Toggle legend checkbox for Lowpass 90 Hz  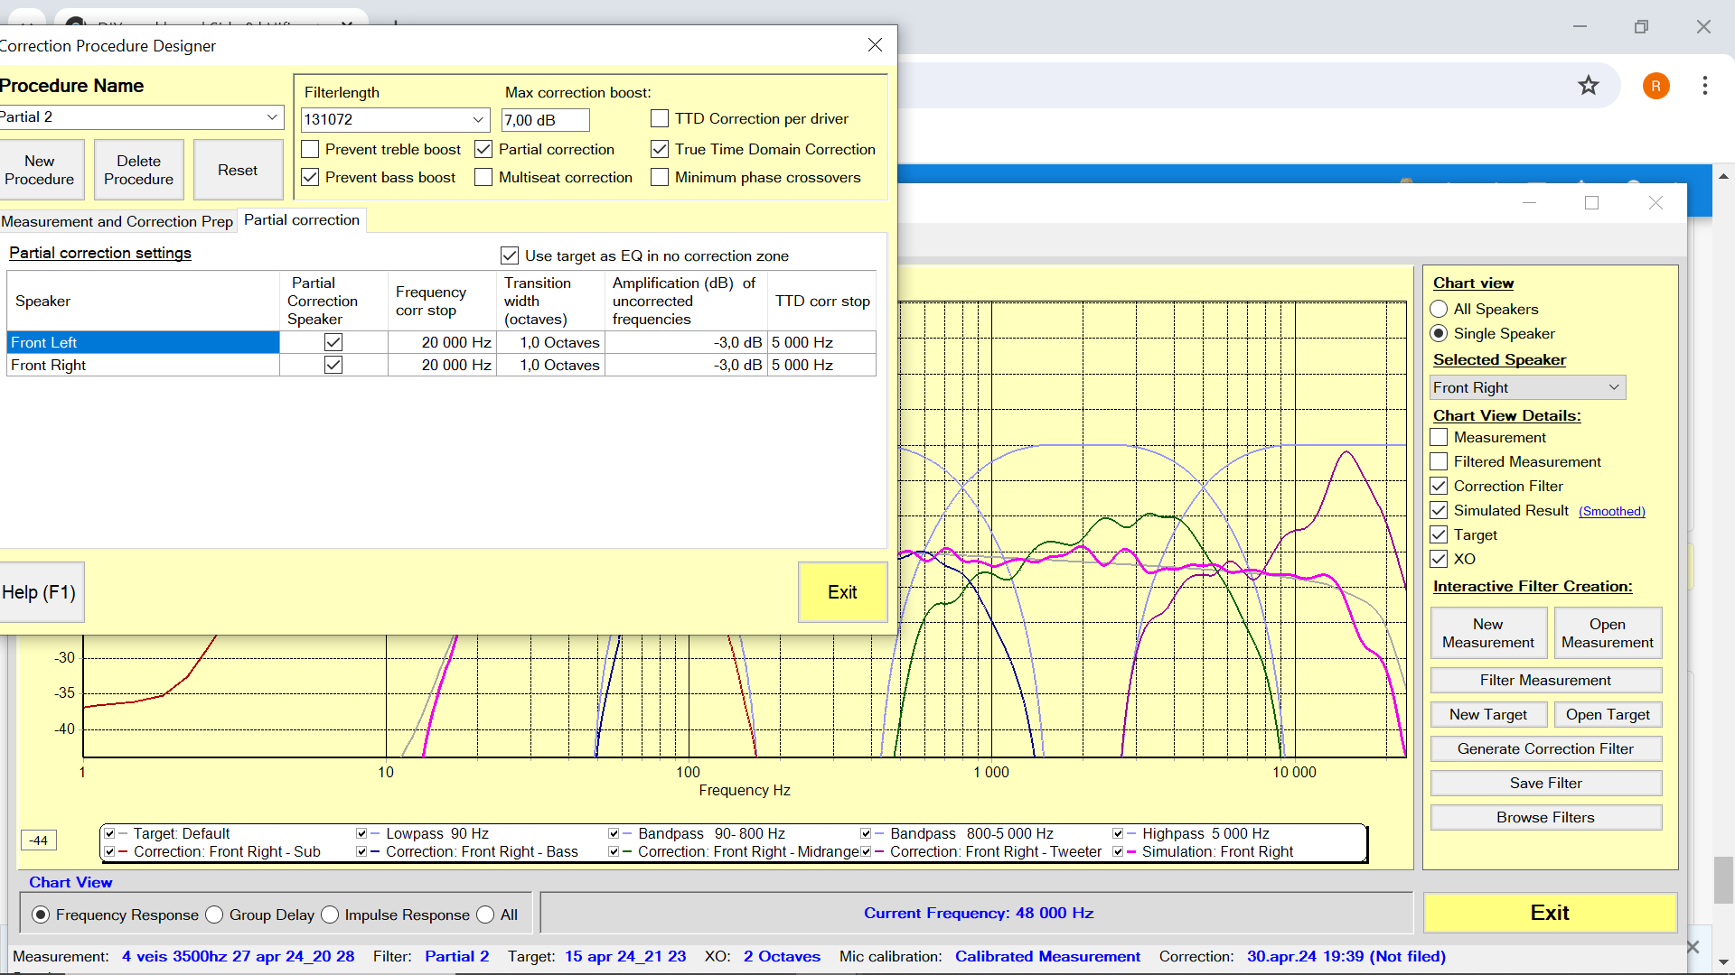pyautogui.click(x=361, y=833)
